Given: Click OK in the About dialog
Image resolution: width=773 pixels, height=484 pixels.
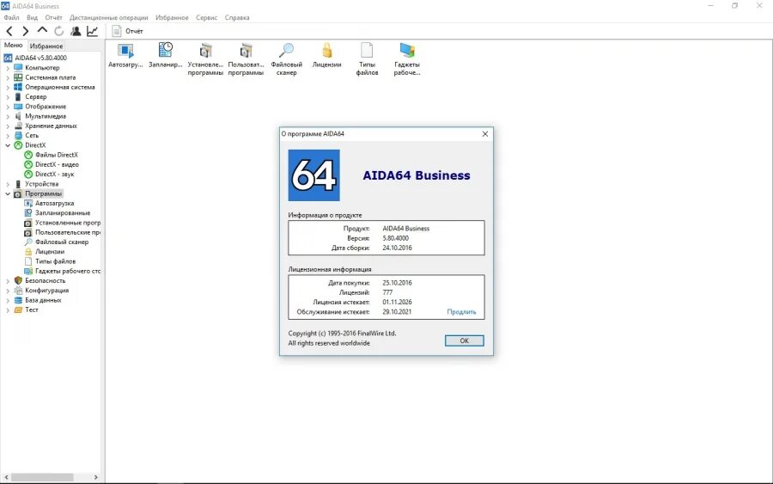Looking at the screenshot, I should pyautogui.click(x=465, y=340).
